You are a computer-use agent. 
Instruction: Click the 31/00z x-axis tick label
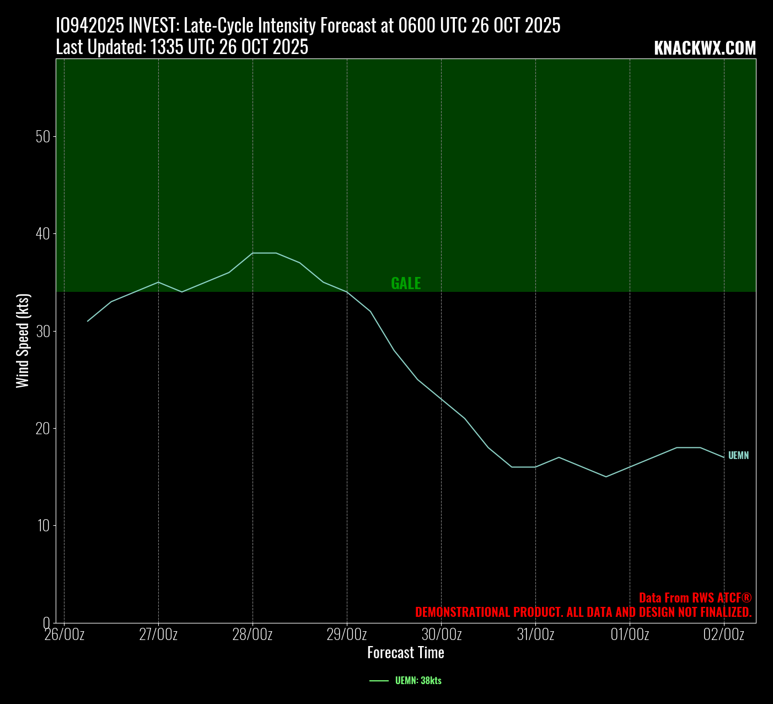tap(535, 634)
